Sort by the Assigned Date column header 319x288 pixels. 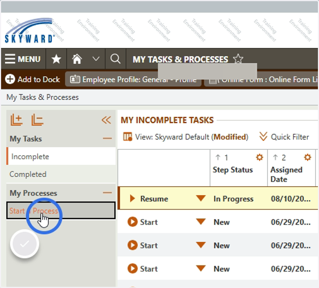click(x=286, y=174)
